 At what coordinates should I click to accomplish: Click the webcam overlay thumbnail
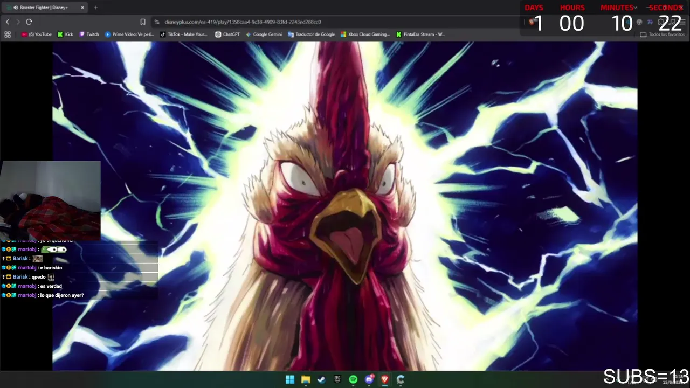point(50,200)
